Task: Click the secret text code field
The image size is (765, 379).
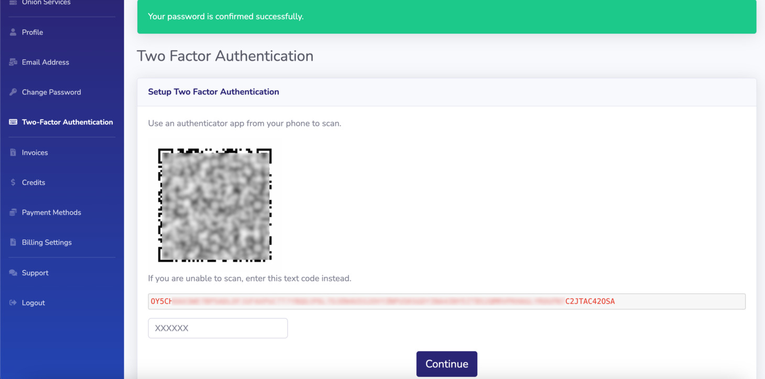Action: click(447, 301)
